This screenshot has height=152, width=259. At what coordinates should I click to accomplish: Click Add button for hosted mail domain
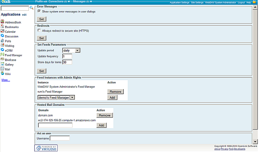[x=101, y=125]
